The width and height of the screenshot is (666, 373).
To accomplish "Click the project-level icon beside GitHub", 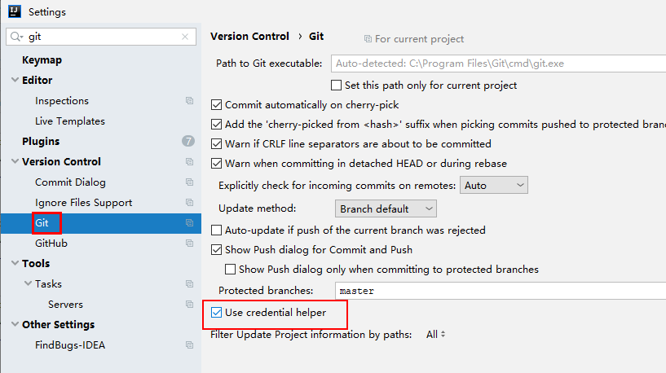I will (x=189, y=244).
